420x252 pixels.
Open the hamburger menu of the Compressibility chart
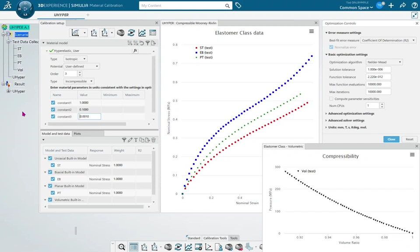click(x=412, y=155)
